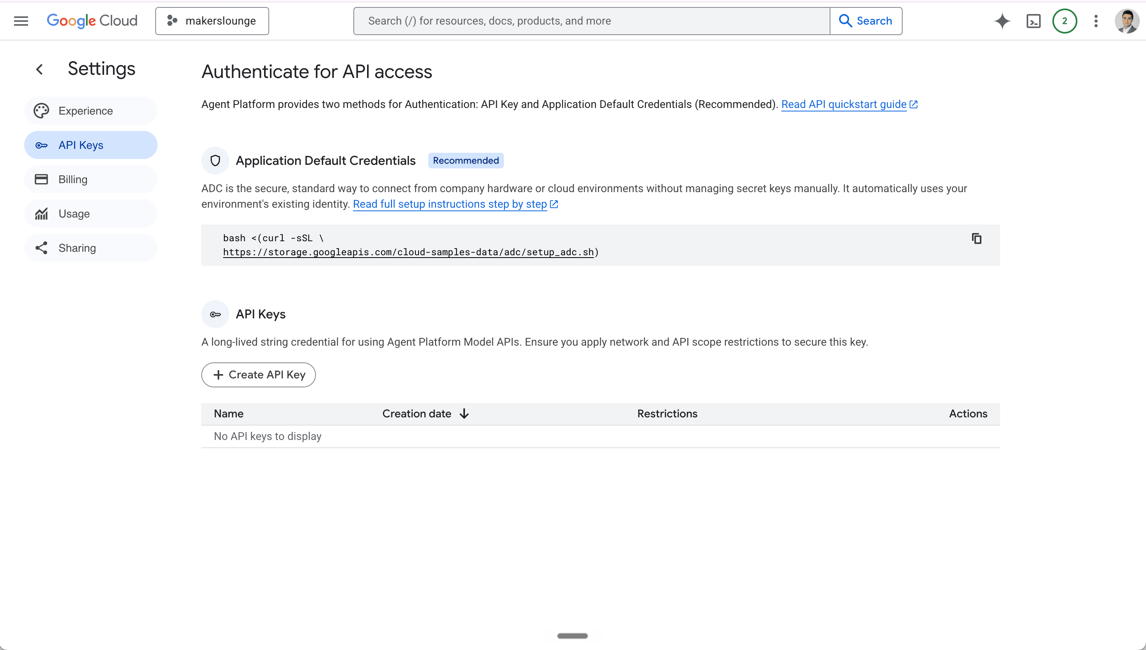Click 'No API keys to display' row
The height and width of the screenshot is (650, 1146).
[600, 436]
